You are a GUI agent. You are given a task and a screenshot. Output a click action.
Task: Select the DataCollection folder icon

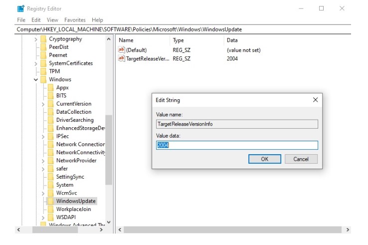51,112
